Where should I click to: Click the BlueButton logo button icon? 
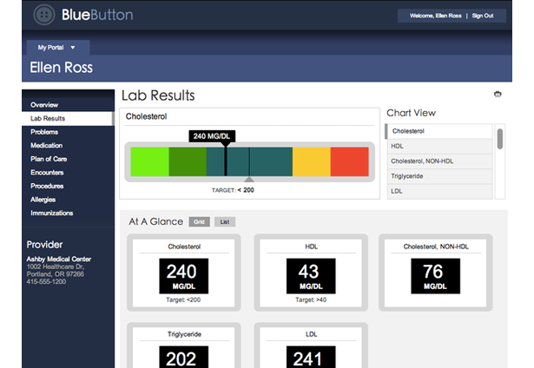point(44,15)
